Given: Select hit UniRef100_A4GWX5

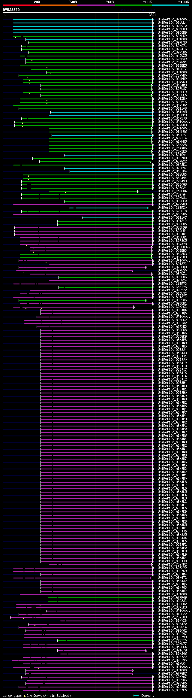Looking at the screenshot, I should pos(172,56).
